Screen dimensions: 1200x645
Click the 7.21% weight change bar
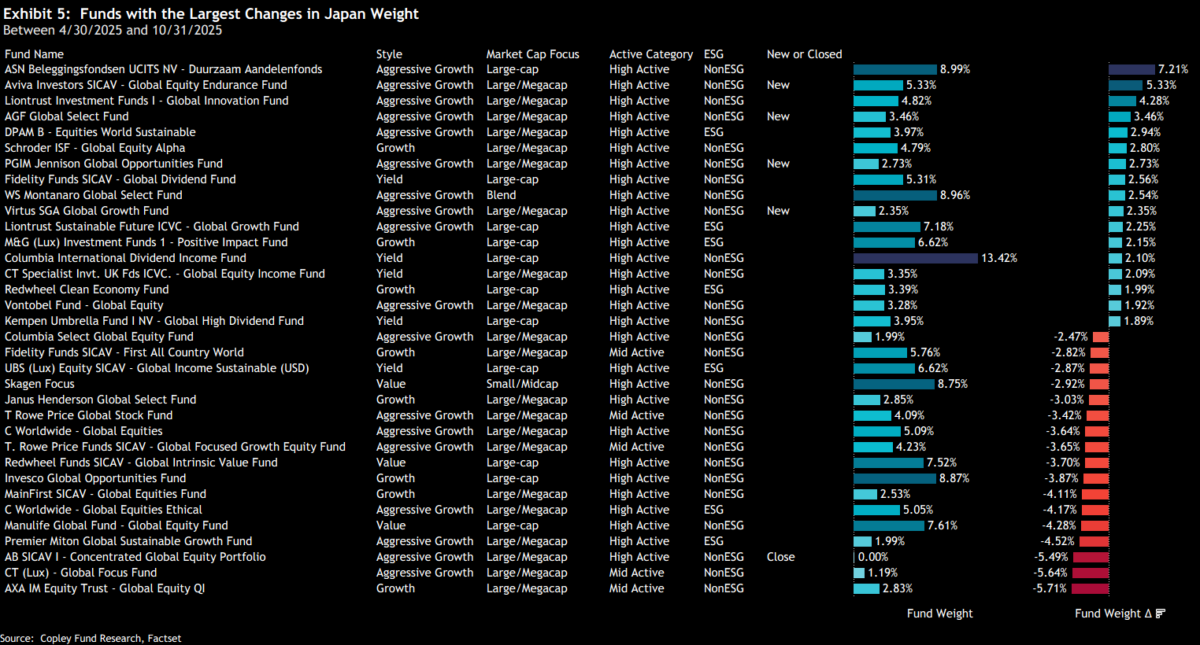(1131, 69)
